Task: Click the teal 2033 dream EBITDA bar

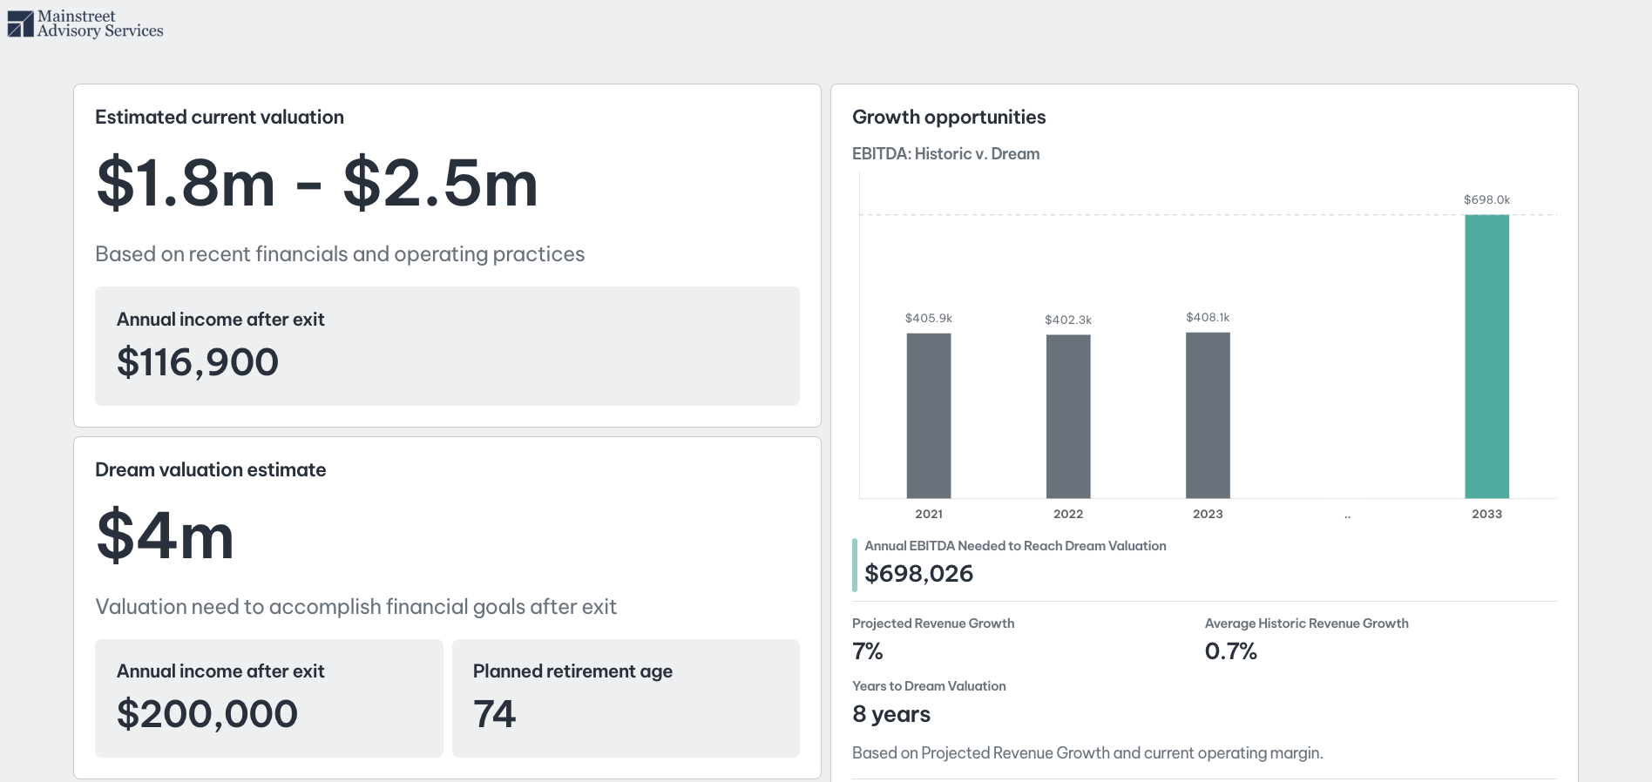Action: point(1486,356)
